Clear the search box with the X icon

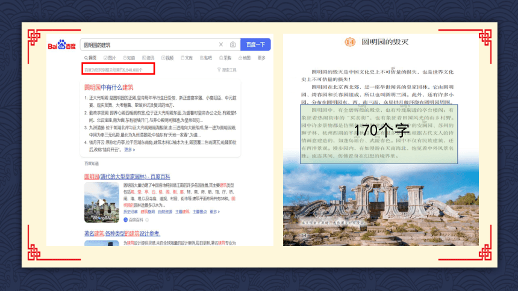pos(220,44)
